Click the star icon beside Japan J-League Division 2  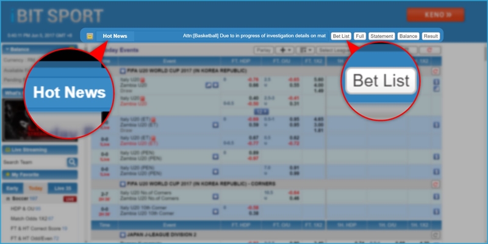pos(123,234)
